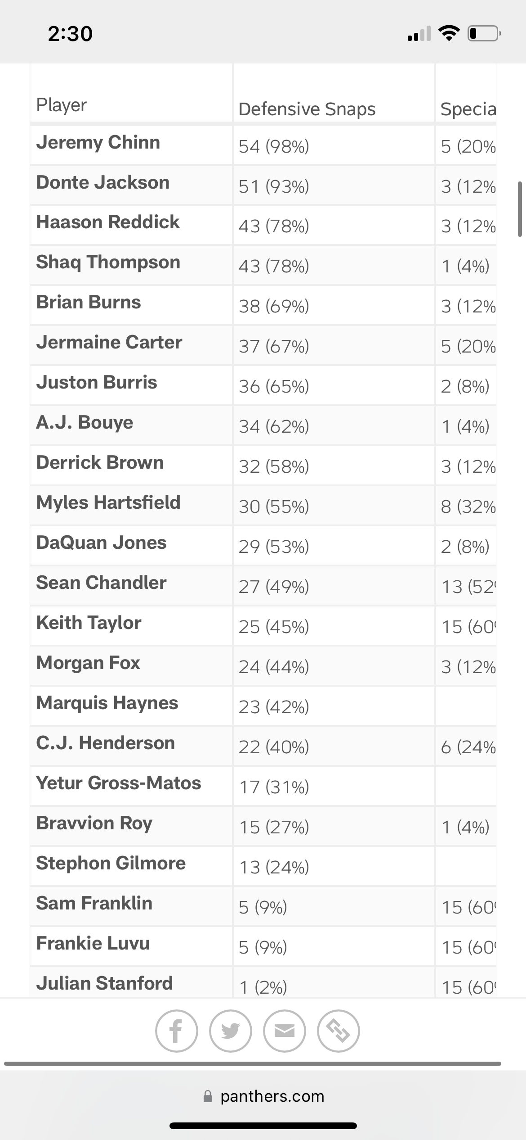Share the page on Facebook
Screen dimensions: 526x1140
pyautogui.click(x=176, y=1031)
